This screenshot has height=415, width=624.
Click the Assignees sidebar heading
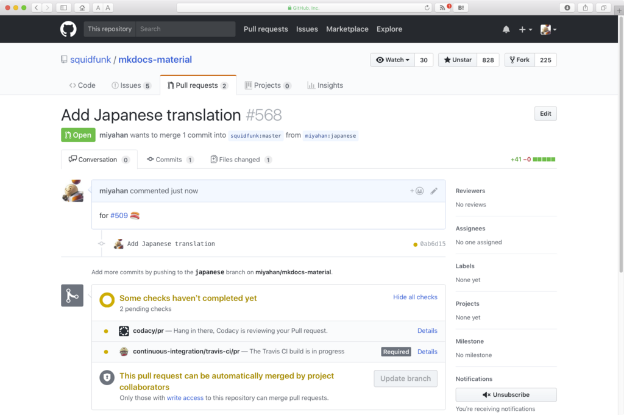(x=470, y=229)
